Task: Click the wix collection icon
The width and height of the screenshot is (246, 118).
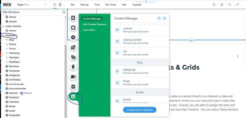Action: pos(117,53)
